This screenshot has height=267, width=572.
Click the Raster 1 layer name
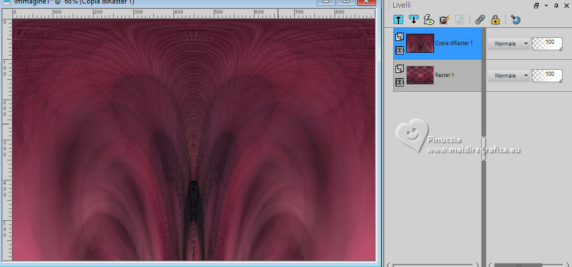coord(444,75)
